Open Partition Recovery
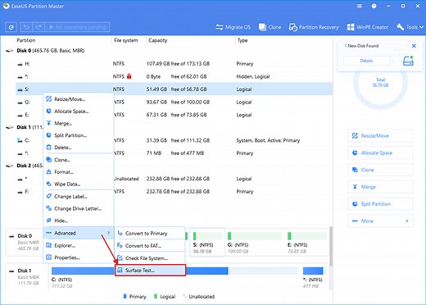 click(314, 27)
